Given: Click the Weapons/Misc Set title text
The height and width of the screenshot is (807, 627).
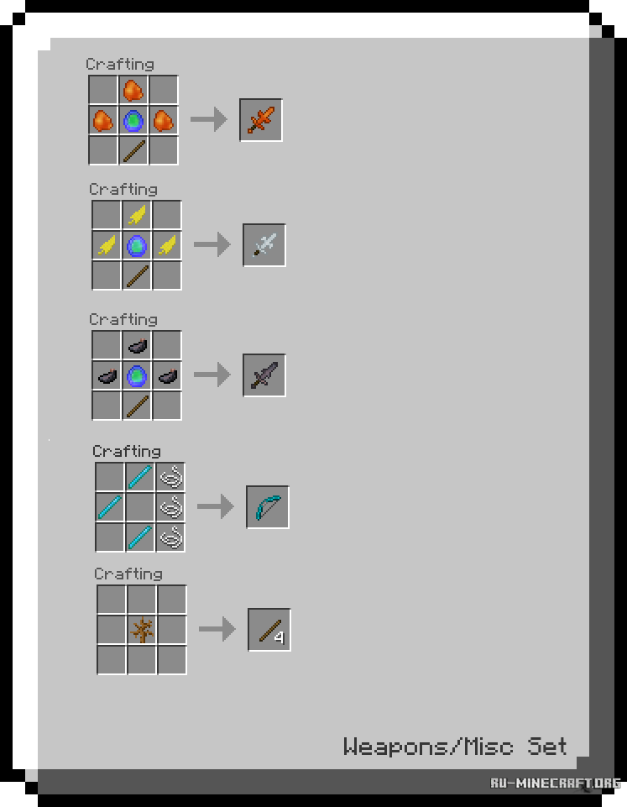Looking at the screenshot, I should click(x=455, y=747).
